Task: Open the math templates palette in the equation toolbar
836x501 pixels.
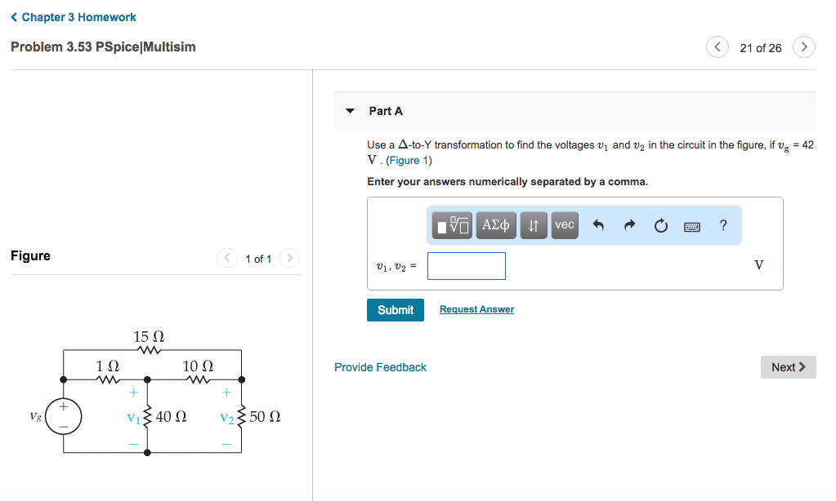Action: pyautogui.click(x=449, y=224)
